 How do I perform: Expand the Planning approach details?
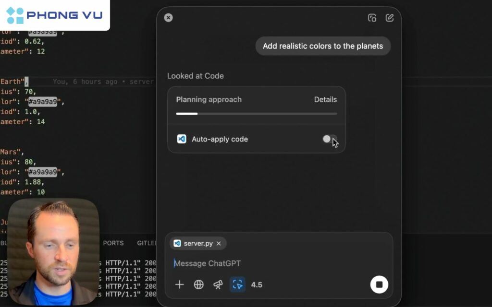point(325,99)
